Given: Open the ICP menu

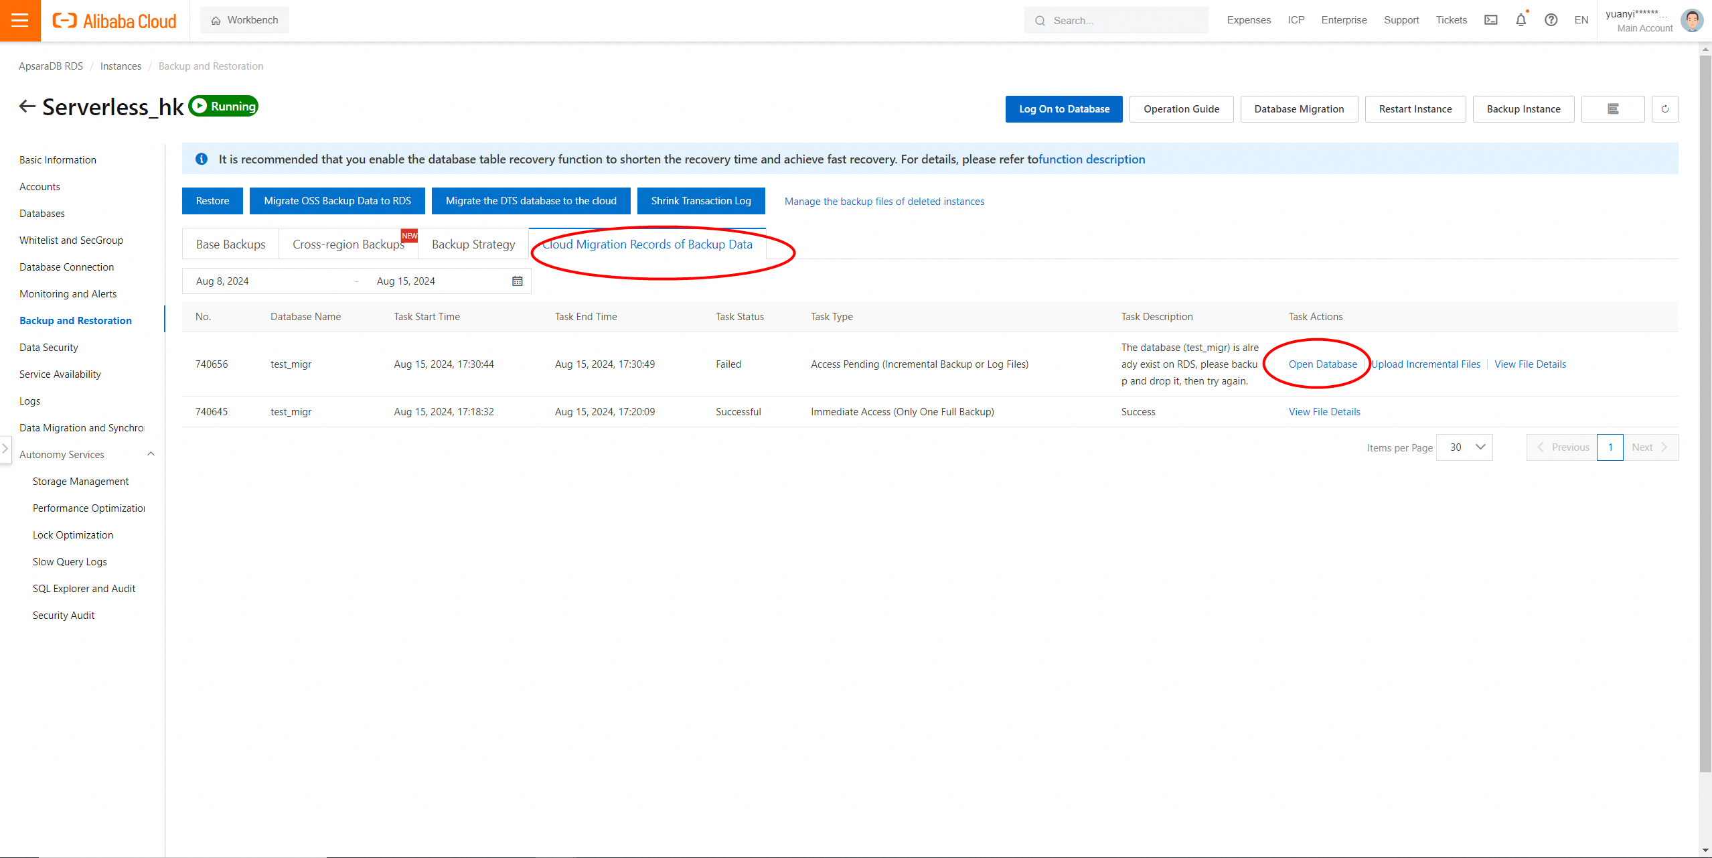Looking at the screenshot, I should 1296,20.
